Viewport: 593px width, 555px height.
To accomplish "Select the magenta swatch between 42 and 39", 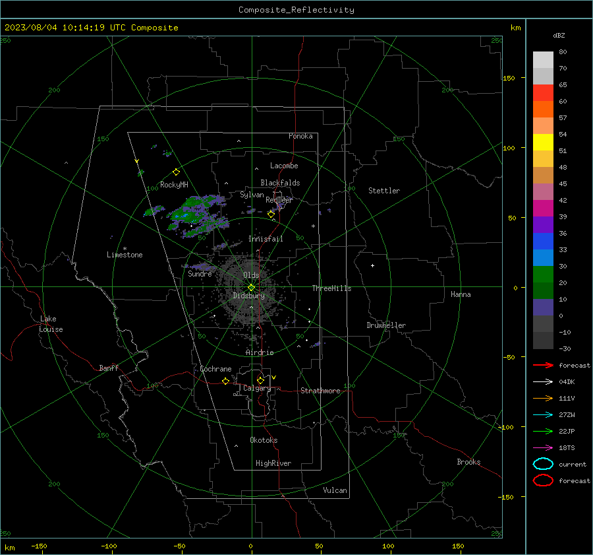I will coord(543,209).
